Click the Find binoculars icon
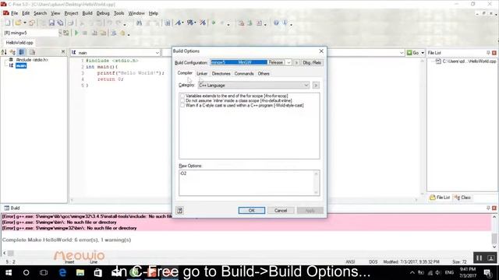Viewport: 499px width, 280px height. (x=139, y=23)
